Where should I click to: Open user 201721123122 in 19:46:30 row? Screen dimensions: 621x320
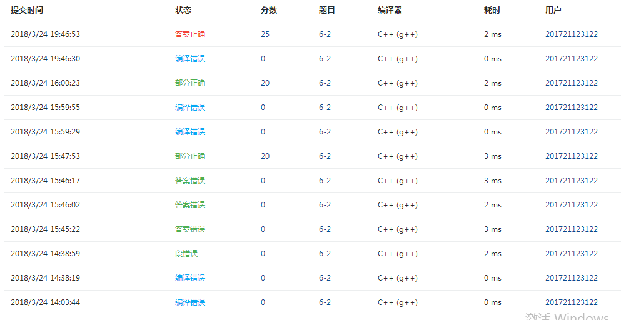tap(572, 59)
